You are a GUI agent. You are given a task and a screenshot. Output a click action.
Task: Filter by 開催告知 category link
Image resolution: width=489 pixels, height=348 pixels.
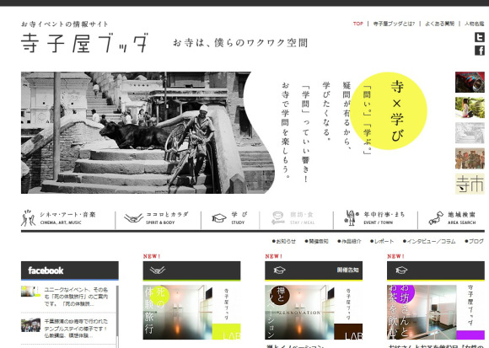pyautogui.click(x=316, y=241)
